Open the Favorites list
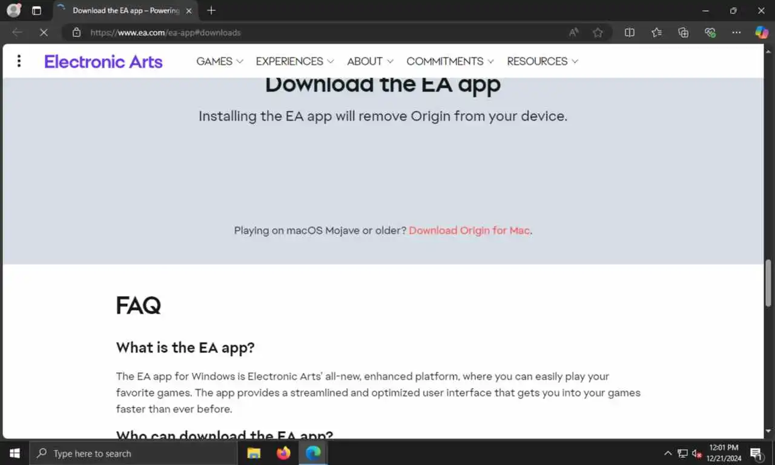Screen dimensions: 775x465 coord(656,33)
